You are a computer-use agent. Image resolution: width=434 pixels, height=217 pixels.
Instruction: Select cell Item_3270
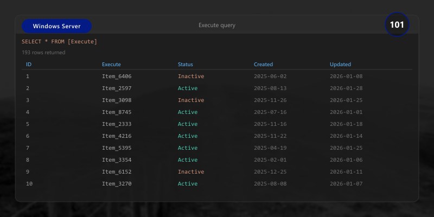pyautogui.click(x=117, y=183)
